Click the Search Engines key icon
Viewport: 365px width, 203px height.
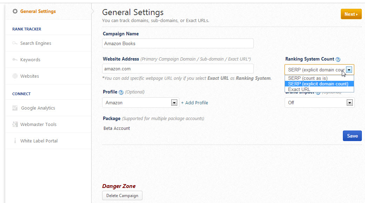pos(15,43)
